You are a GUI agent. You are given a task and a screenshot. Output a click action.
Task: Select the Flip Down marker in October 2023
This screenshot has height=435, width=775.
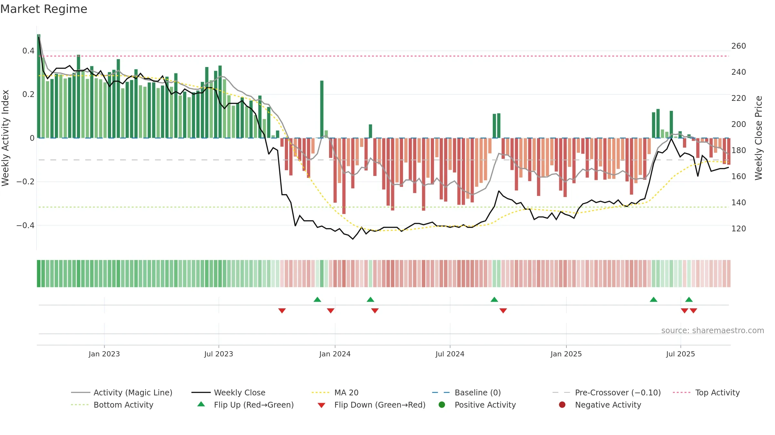point(282,311)
